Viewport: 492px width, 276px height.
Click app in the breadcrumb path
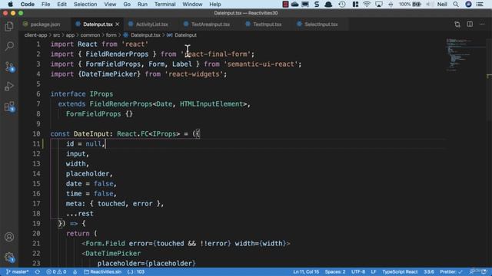(x=70, y=35)
